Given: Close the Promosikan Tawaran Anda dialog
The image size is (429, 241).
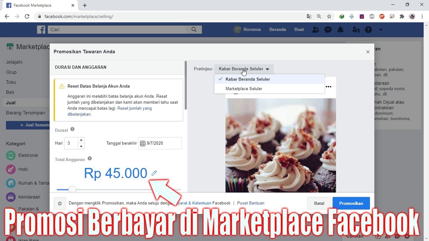Looking at the screenshot, I should click(x=368, y=52).
